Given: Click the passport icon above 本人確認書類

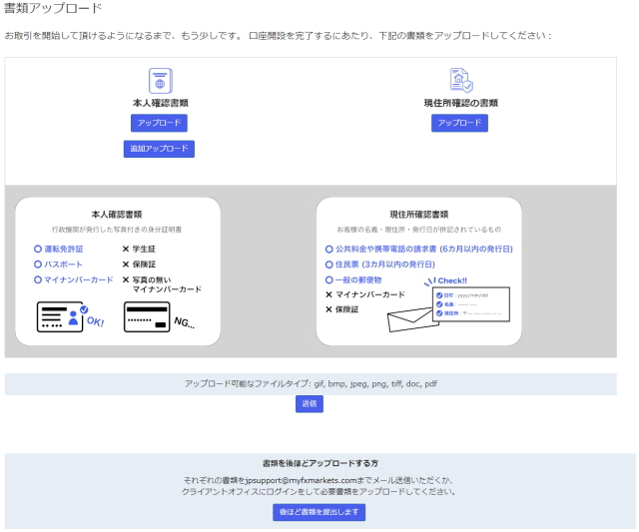Looking at the screenshot, I should click(x=160, y=81).
